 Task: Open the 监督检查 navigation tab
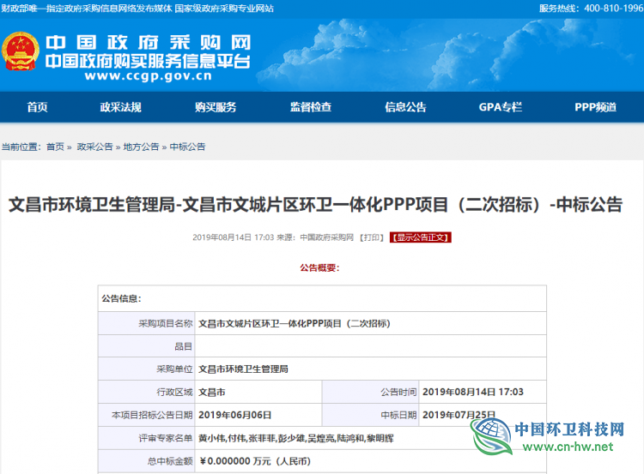click(x=311, y=107)
